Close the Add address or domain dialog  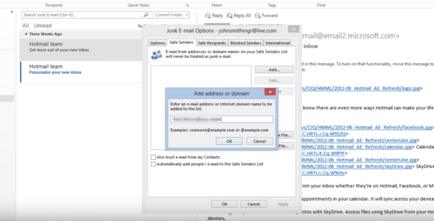pyautogui.click(x=270, y=93)
